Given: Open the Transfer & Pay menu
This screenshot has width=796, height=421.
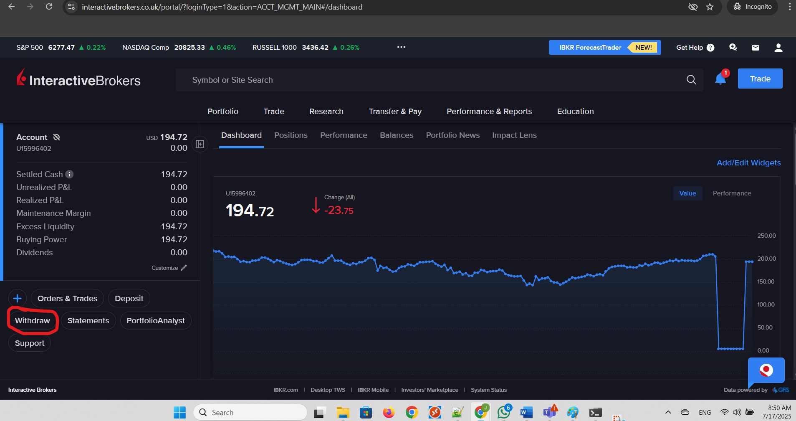Looking at the screenshot, I should (395, 112).
